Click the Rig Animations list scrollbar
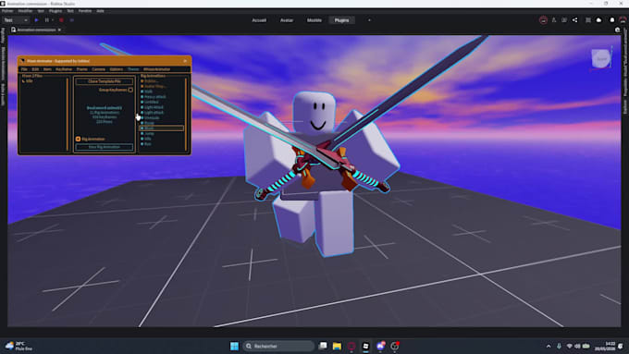 [x=186, y=115]
